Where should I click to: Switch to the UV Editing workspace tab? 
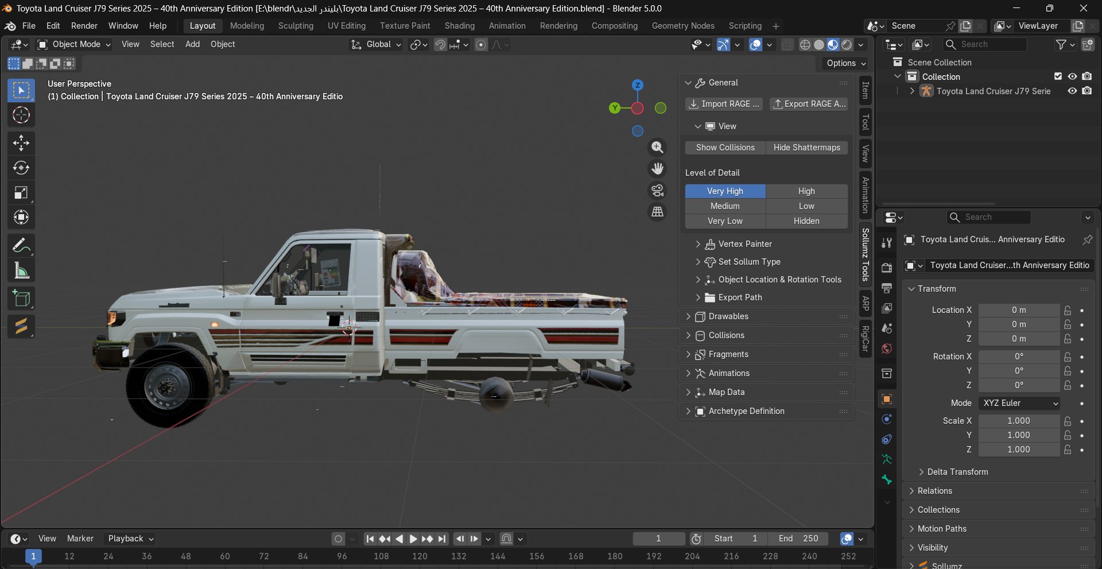coord(347,26)
